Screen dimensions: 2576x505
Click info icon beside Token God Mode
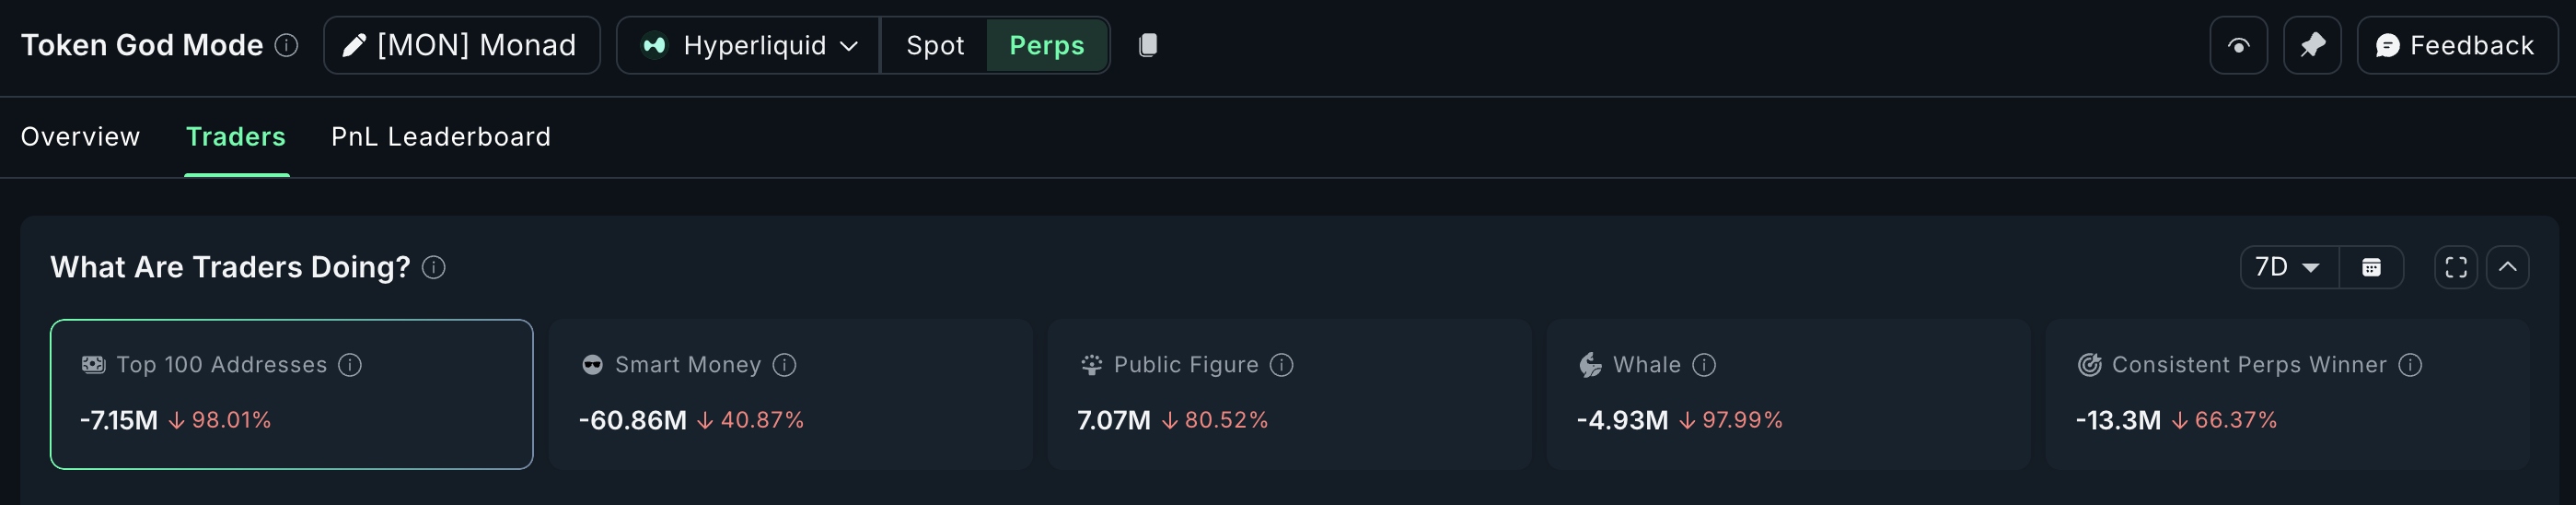(x=286, y=45)
